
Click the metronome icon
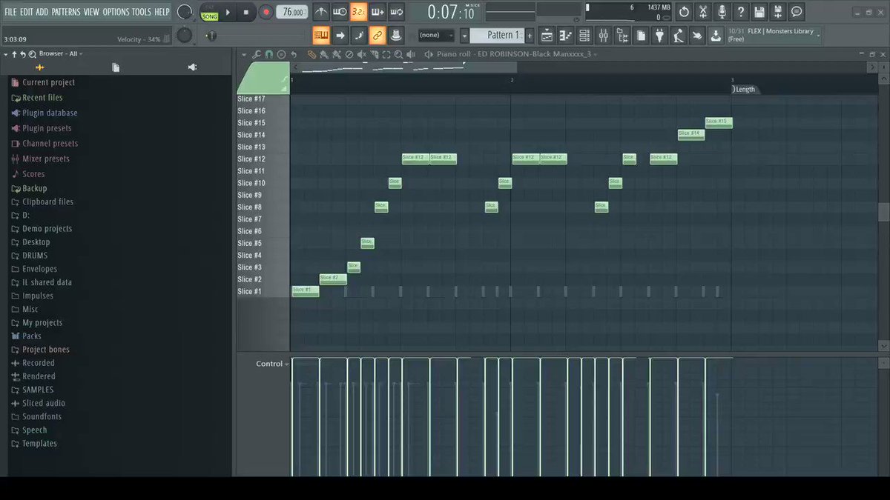click(321, 12)
